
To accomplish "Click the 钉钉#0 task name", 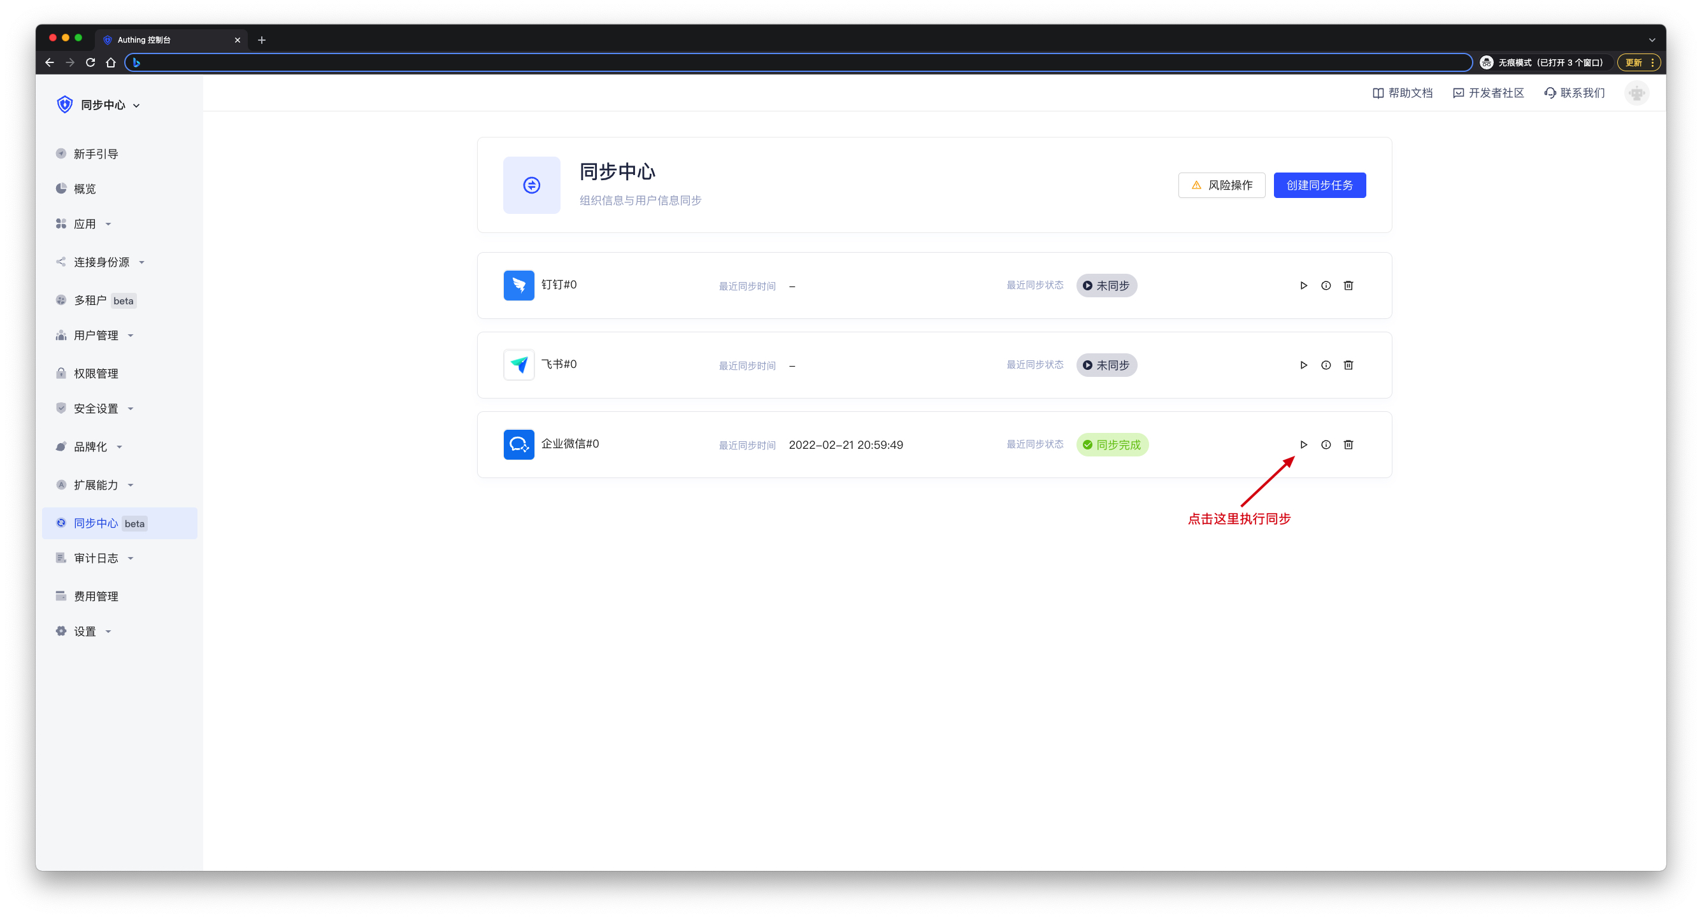I will click(559, 285).
